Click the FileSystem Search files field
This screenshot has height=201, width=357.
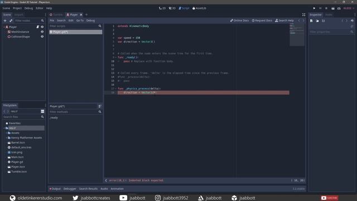click(x=23, y=117)
